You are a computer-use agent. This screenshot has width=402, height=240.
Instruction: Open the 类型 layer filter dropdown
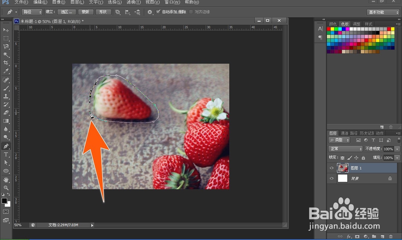pyautogui.click(x=339, y=140)
